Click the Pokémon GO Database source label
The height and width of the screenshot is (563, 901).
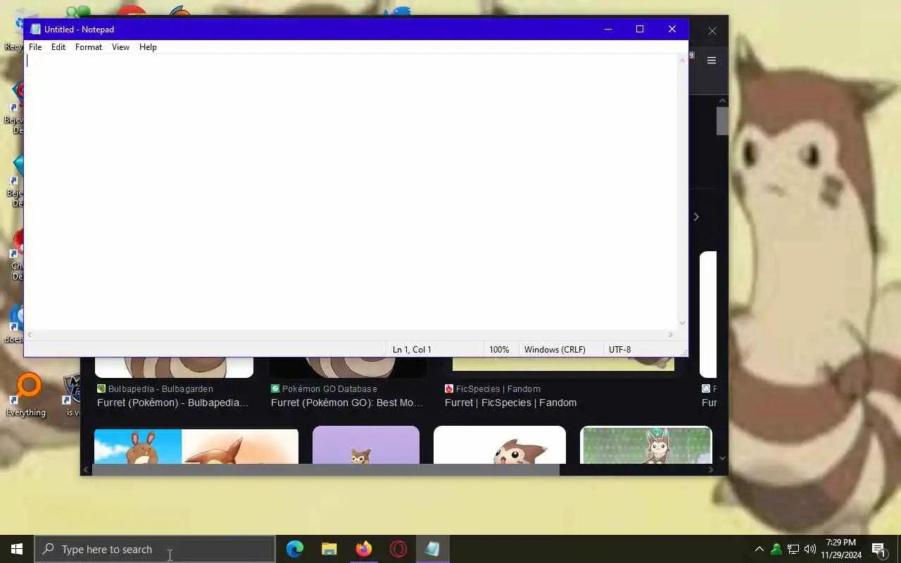(x=329, y=388)
